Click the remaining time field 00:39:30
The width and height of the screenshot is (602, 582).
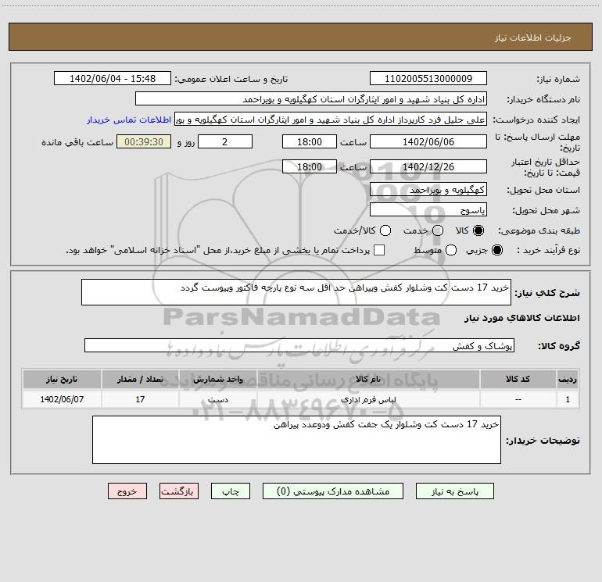point(144,142)
